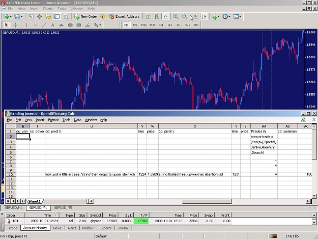Screen dimensions: 318x239
Task: Open the Data menu in OpenOffice Calc
Action: [77, 120]
